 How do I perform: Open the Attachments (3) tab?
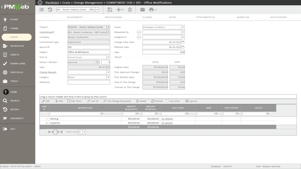click(x=205, y=17)
